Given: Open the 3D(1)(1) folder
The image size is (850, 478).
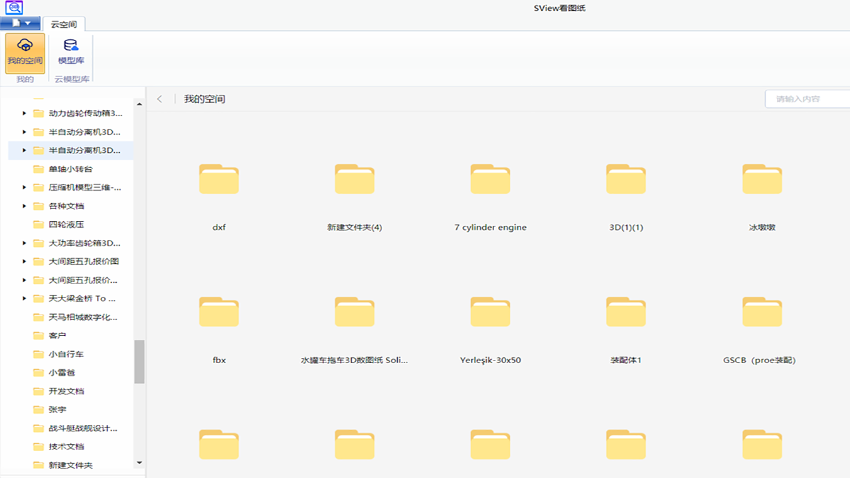Looking at the screenshot, I should coord(626,179).
